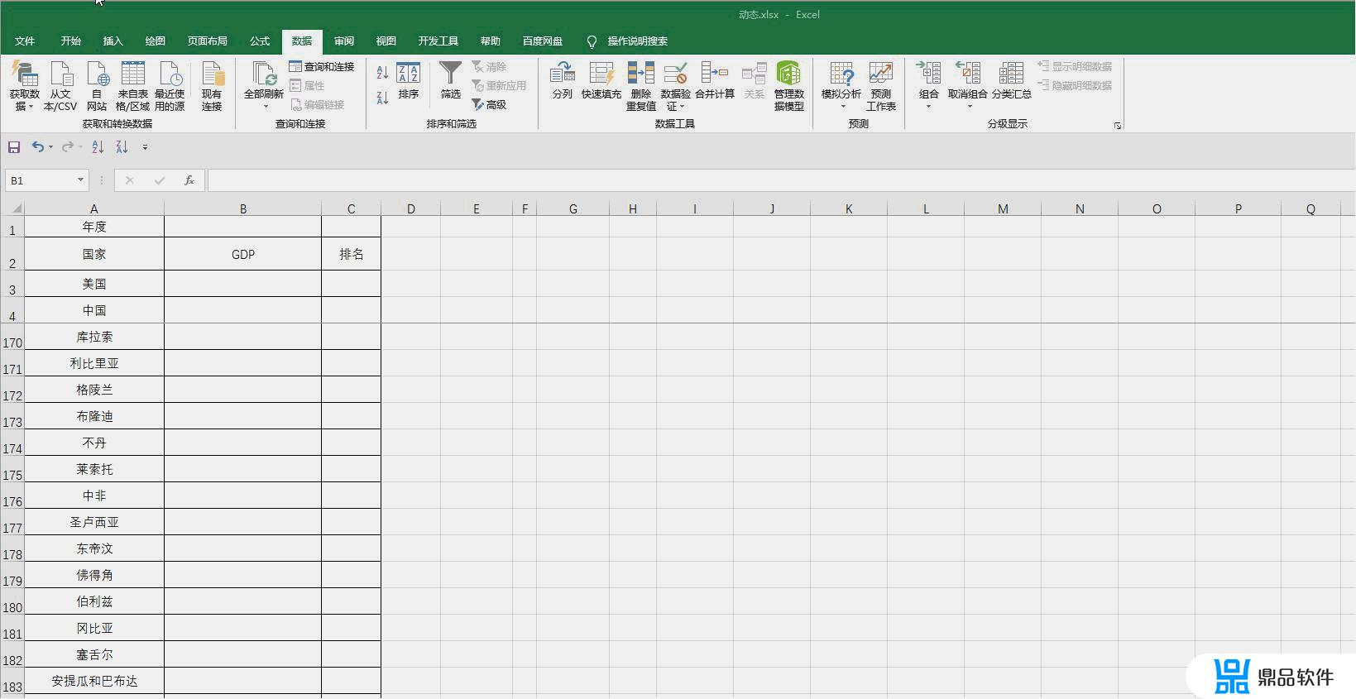This screenshot has height=699, width=1356.
Task: Sort ascending A-Z in ribbon
Action: [382, 73]
